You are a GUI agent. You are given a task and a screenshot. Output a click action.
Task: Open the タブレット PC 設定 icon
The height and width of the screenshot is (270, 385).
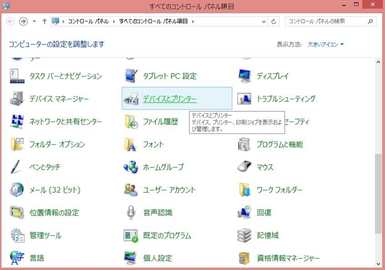tap(131, 76)
